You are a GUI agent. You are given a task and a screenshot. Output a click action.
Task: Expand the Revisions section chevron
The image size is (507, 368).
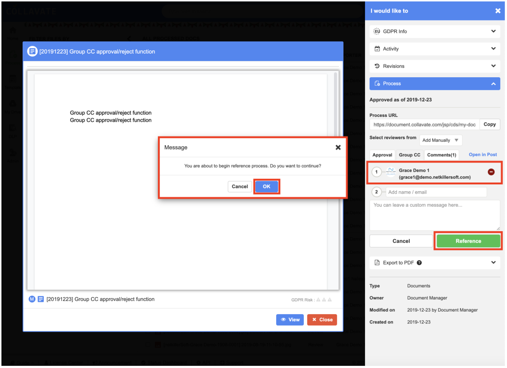(x=493, y=66)
